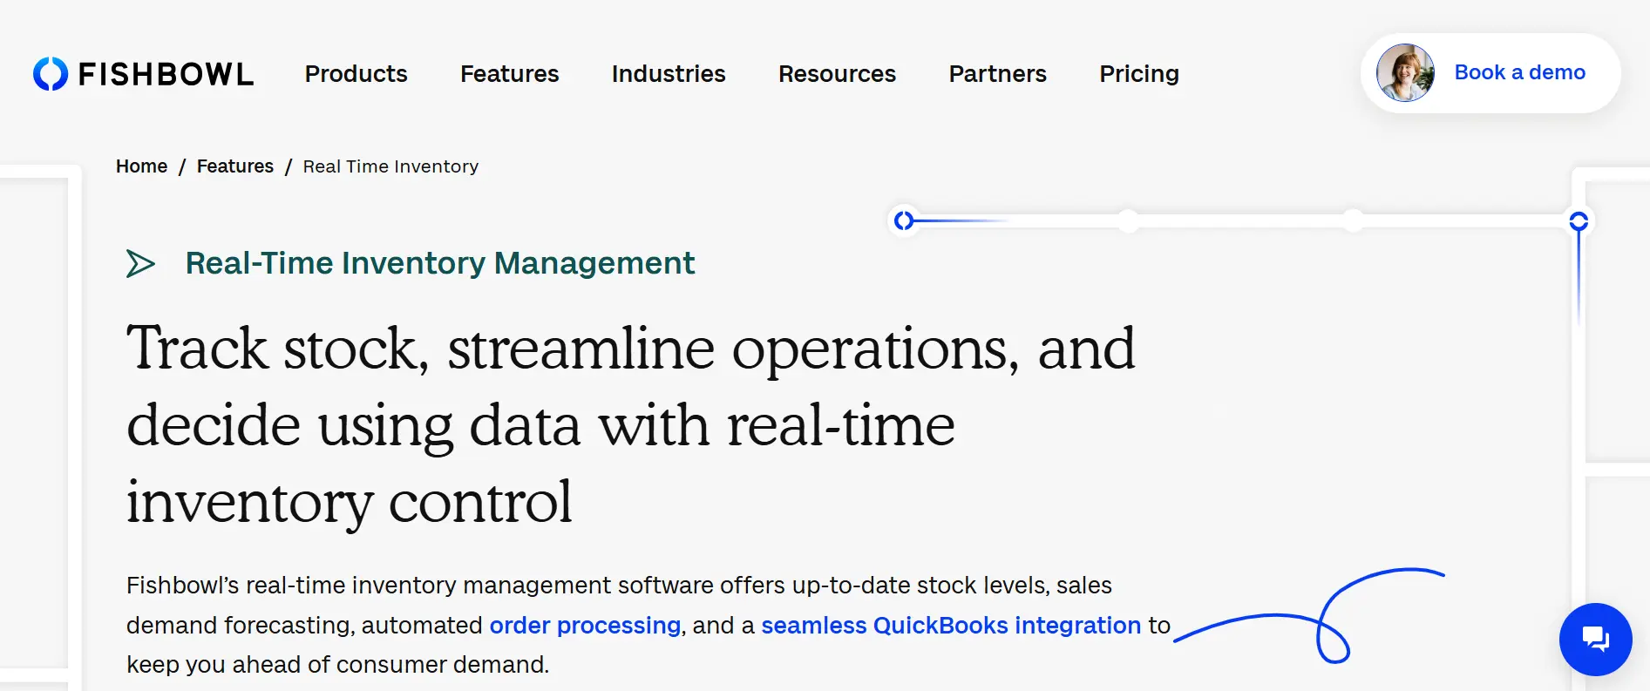Viewport: 1650px width, 691px height.
Task: Go to Home in the breadcrumb
Action: click(141, 166)
